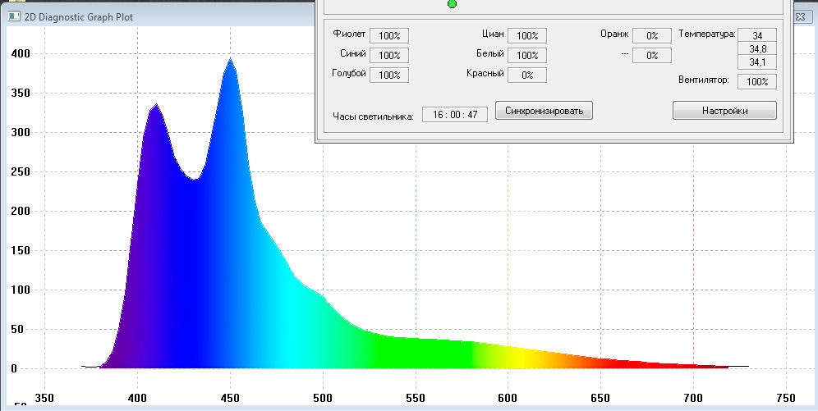The image size is (818, 411).
Task: Click the Синий label
Action: coord(352,53)
